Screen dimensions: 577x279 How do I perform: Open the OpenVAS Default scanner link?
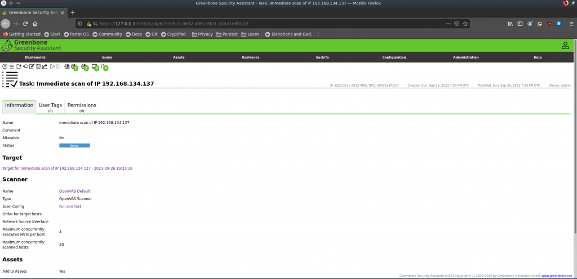click(75, 191)
